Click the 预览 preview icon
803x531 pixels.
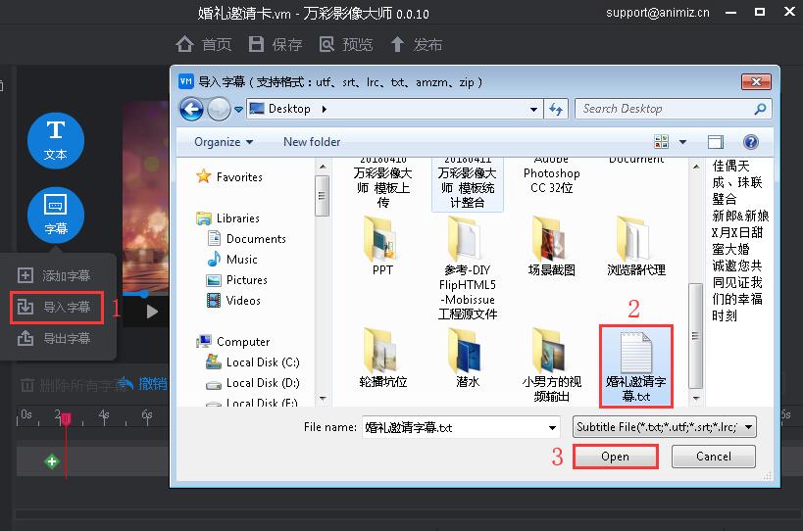coord(326,44)
